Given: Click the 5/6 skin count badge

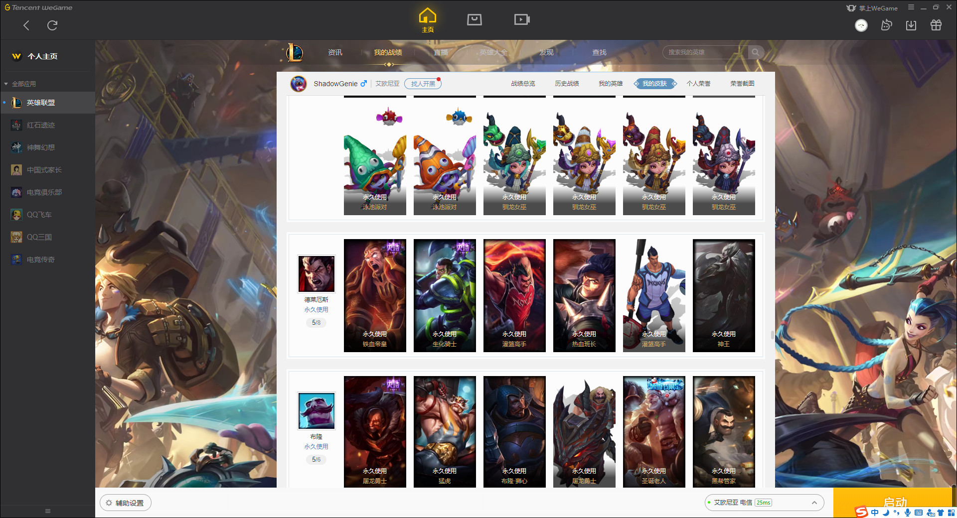Looking at the screenshot, I should point(316,460).
